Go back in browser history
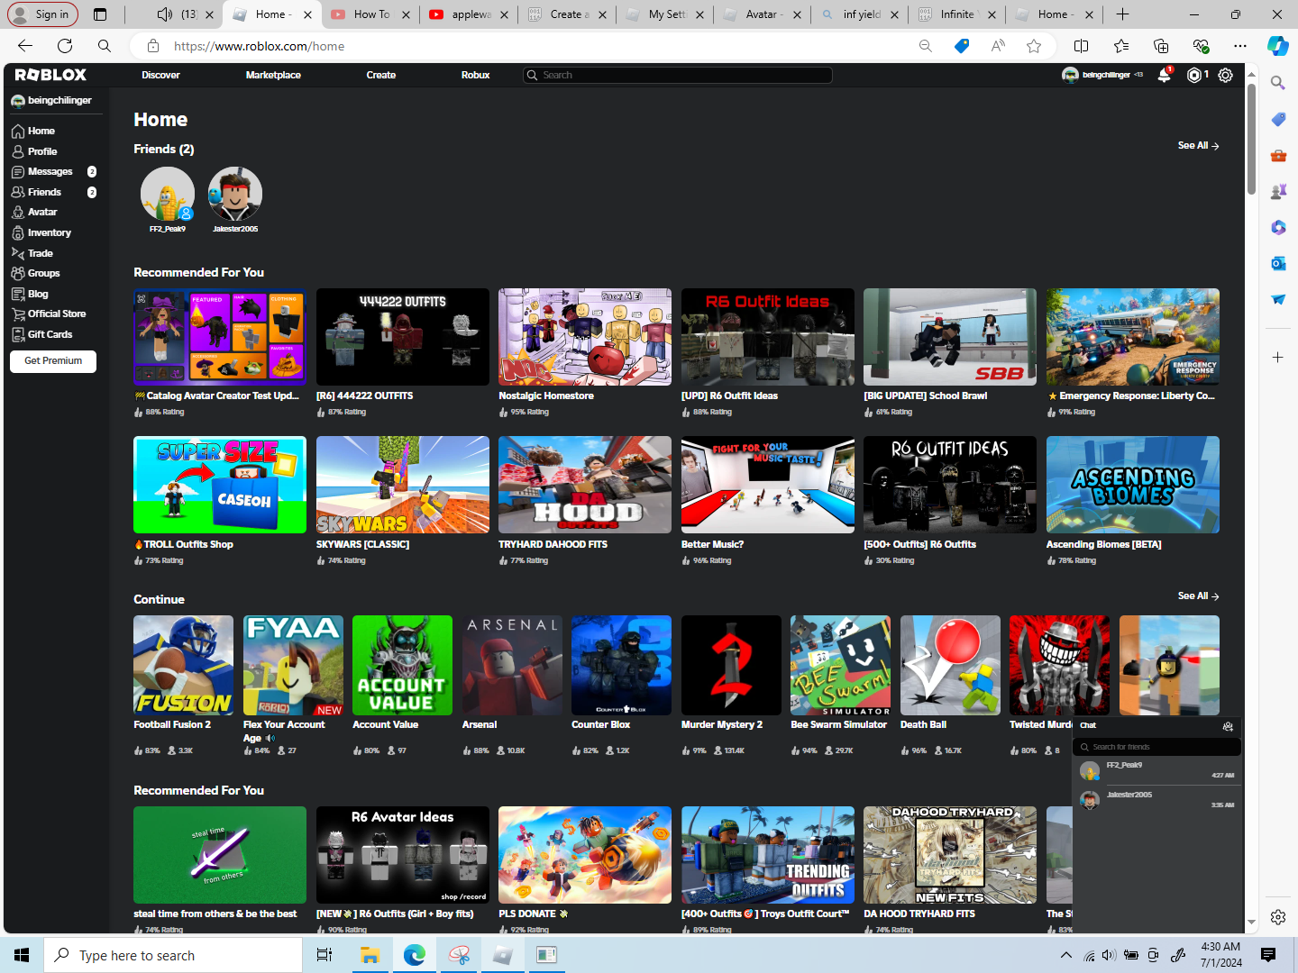This screenshot has width=1298, height=973. 25,46
